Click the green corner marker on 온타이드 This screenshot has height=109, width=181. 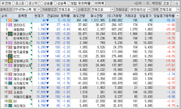31,23
